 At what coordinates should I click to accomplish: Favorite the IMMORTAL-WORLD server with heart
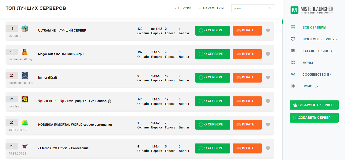click(x=268, y=125)
